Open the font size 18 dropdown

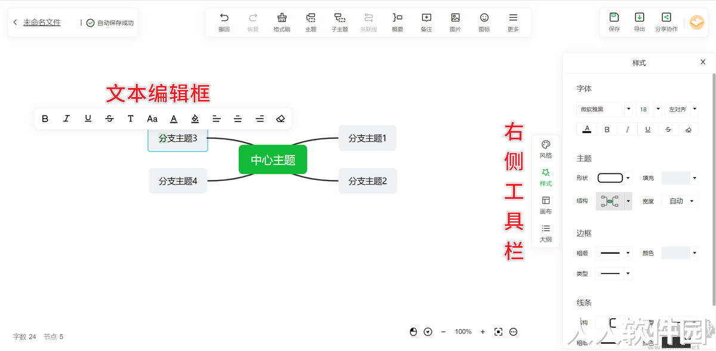pos(649,109)
